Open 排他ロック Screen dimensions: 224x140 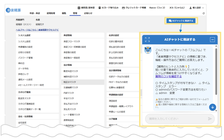coord(23,74)
